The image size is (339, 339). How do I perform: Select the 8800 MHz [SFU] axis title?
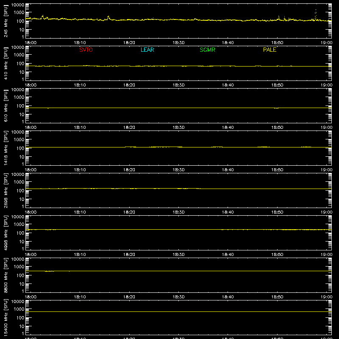[x=6, y=275]
